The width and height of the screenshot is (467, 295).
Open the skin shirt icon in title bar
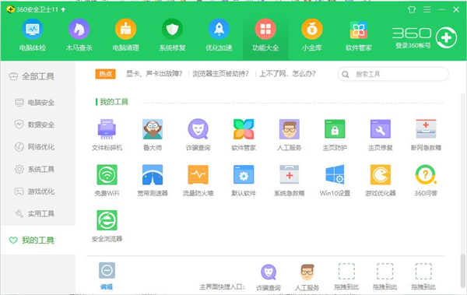pos(412,9)
